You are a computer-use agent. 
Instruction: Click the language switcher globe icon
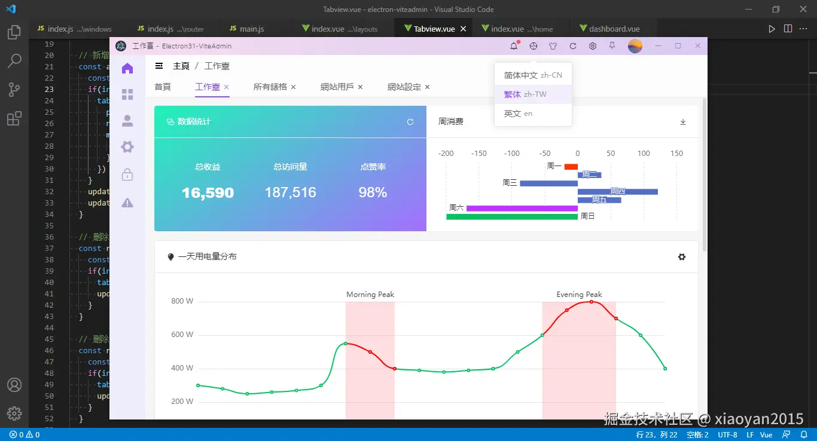tap(534, 46)
